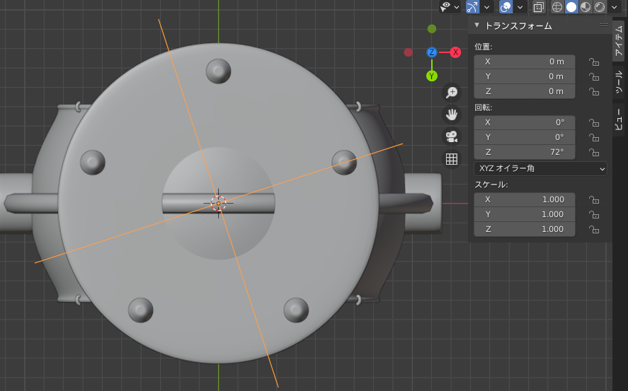The width and height of the screenshot is (628, 391).
Task: Click the panel drag grip dots
Action: tap(603, 25)
